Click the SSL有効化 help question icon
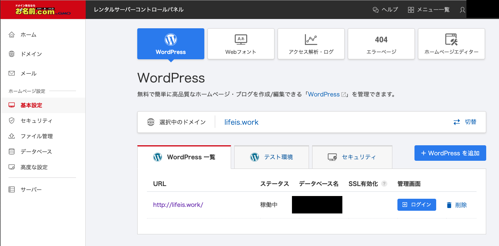The height and width of the screenshot is (246, 499). pyautogui.click(x=384, y=184)
